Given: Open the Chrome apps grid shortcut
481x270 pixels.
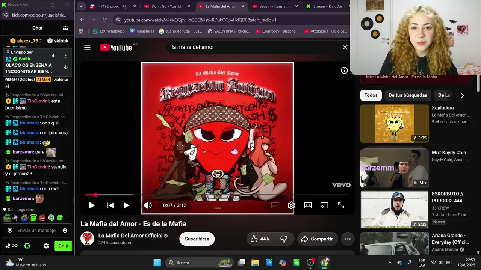Looking at the screenshot, I should (81, 31).
